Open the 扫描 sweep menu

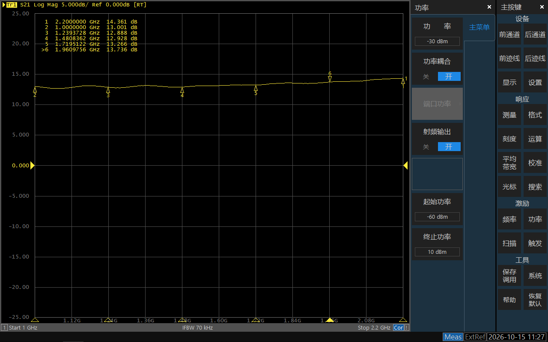(x=509, y=244)
